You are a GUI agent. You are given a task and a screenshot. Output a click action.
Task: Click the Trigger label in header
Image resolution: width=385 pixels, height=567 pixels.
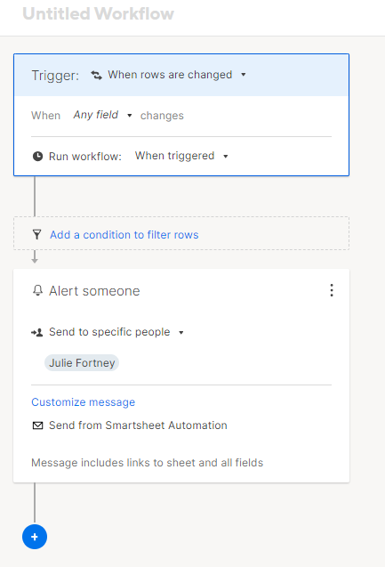[x=55, y=76]
